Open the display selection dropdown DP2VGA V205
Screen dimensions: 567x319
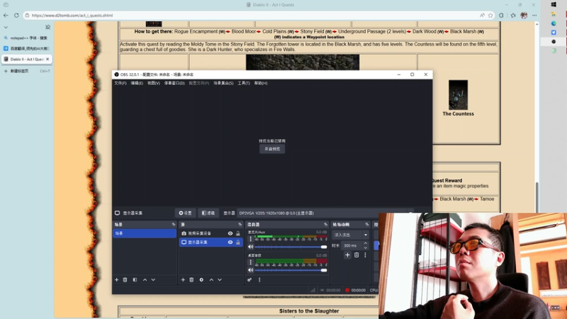pos(325,213)
